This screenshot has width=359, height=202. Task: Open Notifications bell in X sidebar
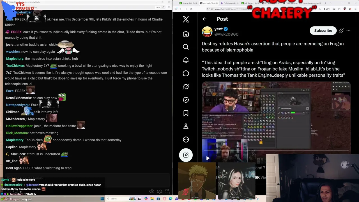point(186,60)
